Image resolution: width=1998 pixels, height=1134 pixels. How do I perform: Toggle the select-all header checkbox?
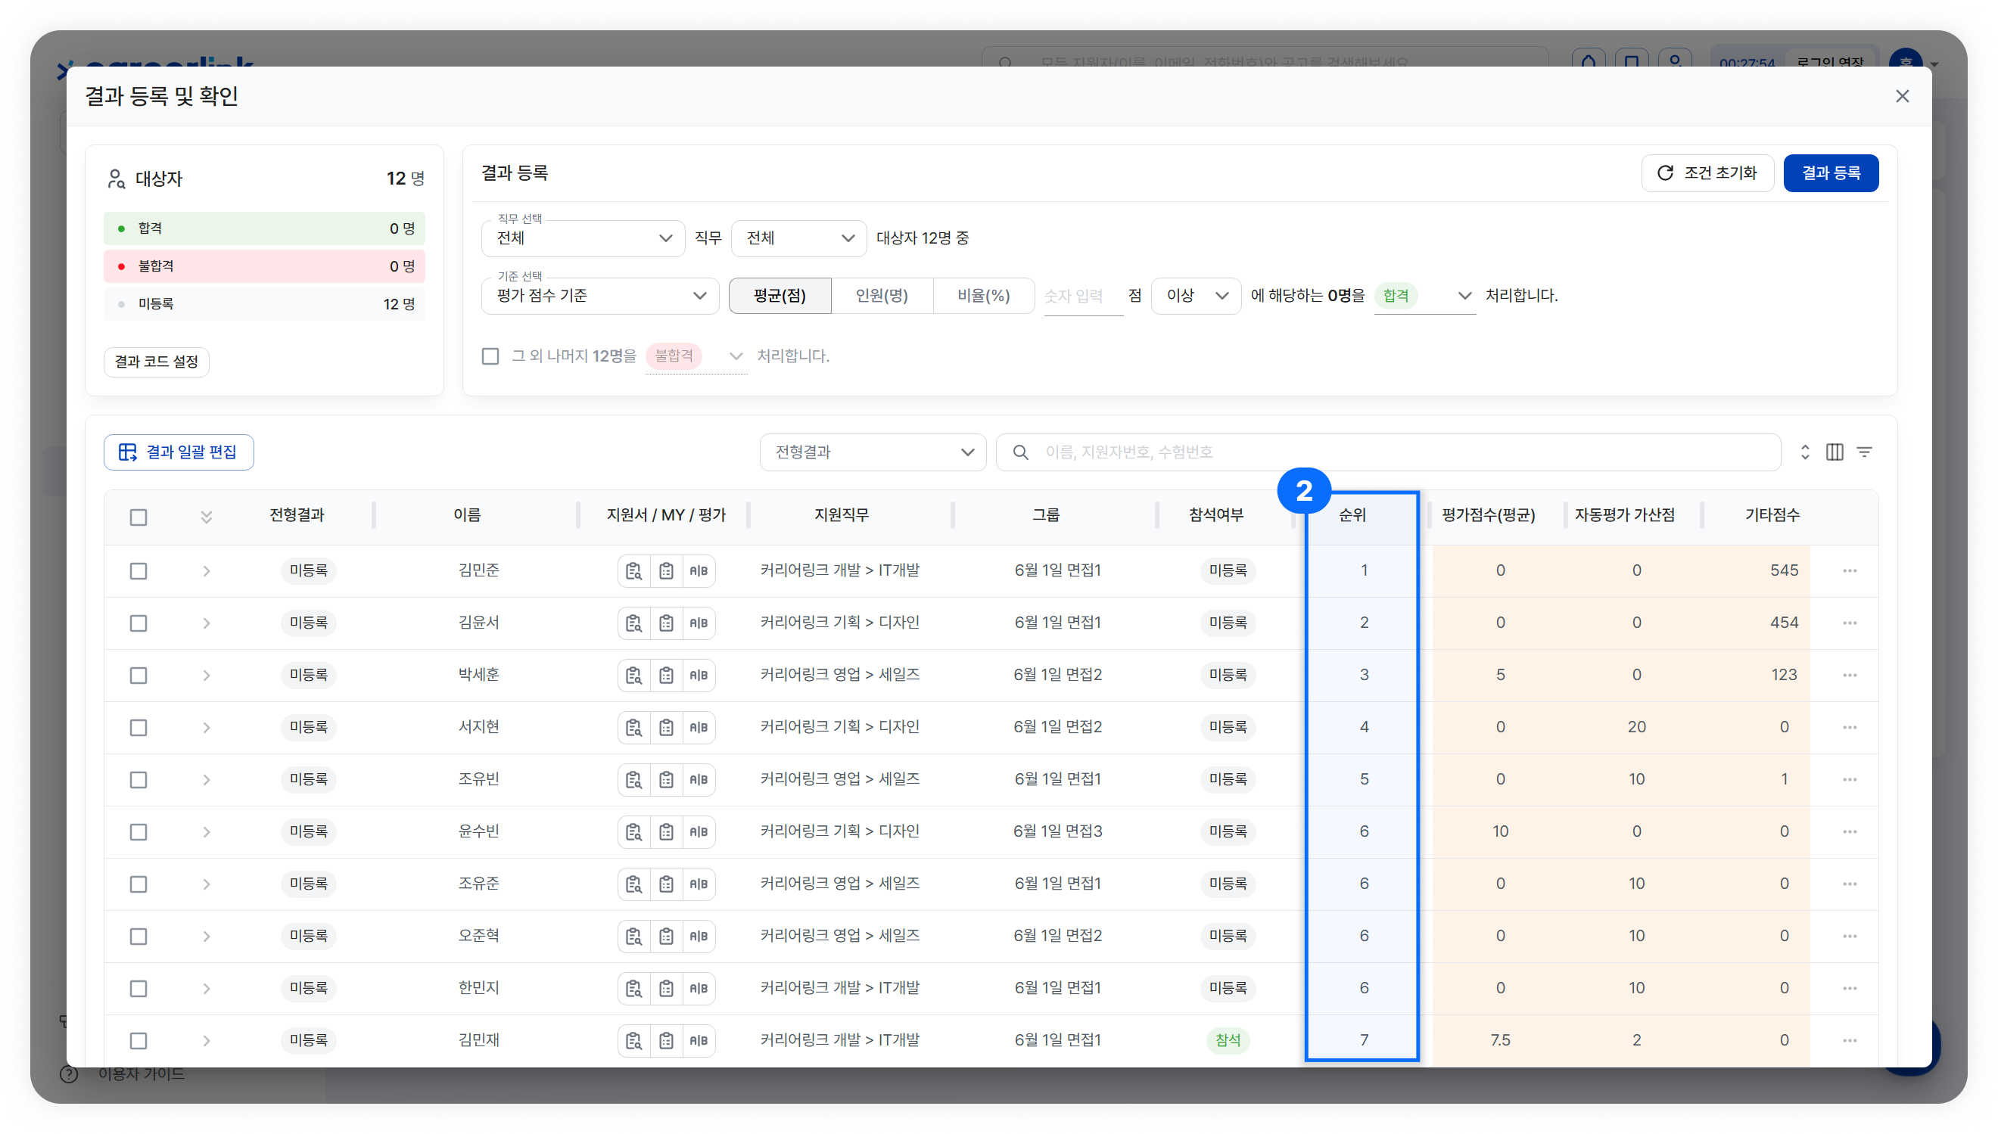[138, 517]
